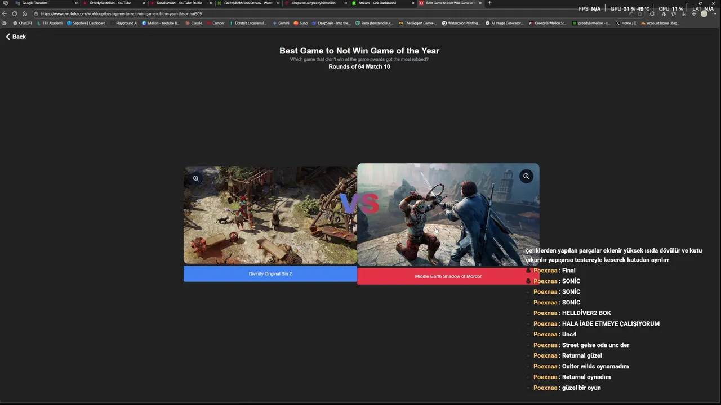Open Gemini bookmark
721x405 pixels.
[281, 23]
